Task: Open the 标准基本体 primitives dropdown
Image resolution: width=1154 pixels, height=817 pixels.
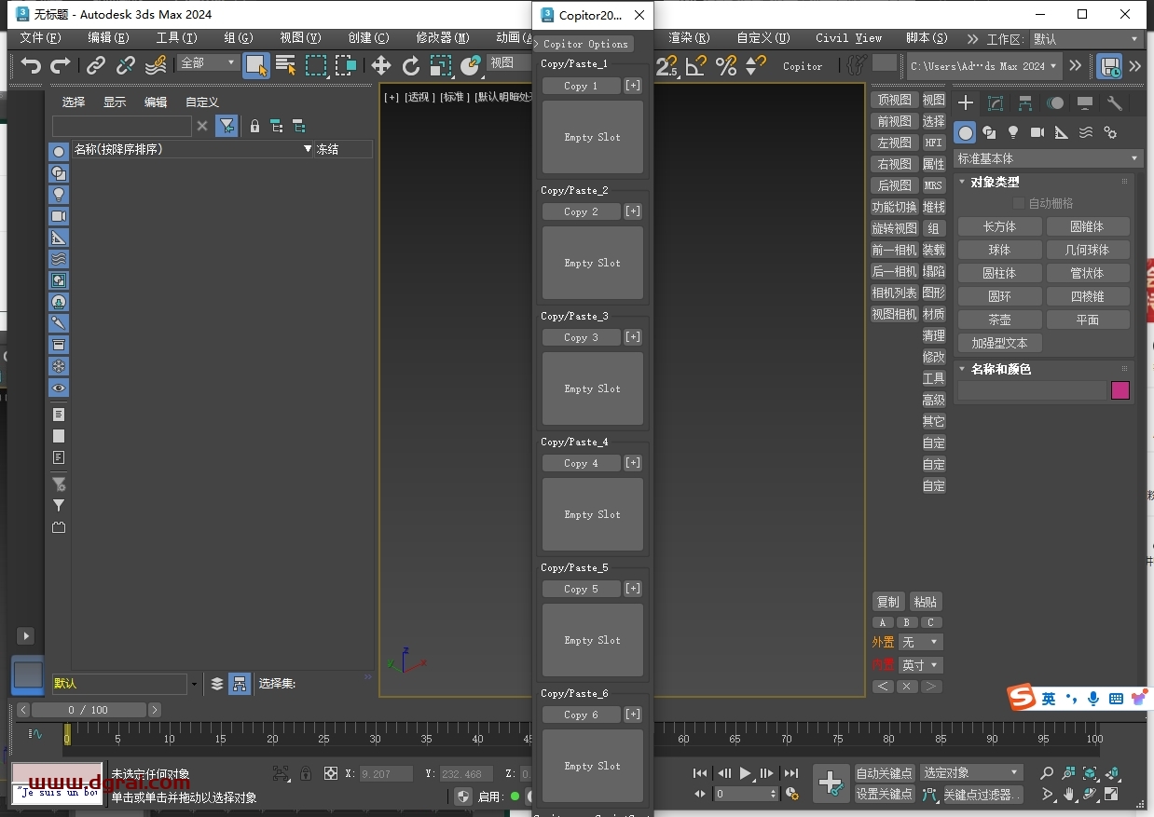Action: tap(1048, 158)
